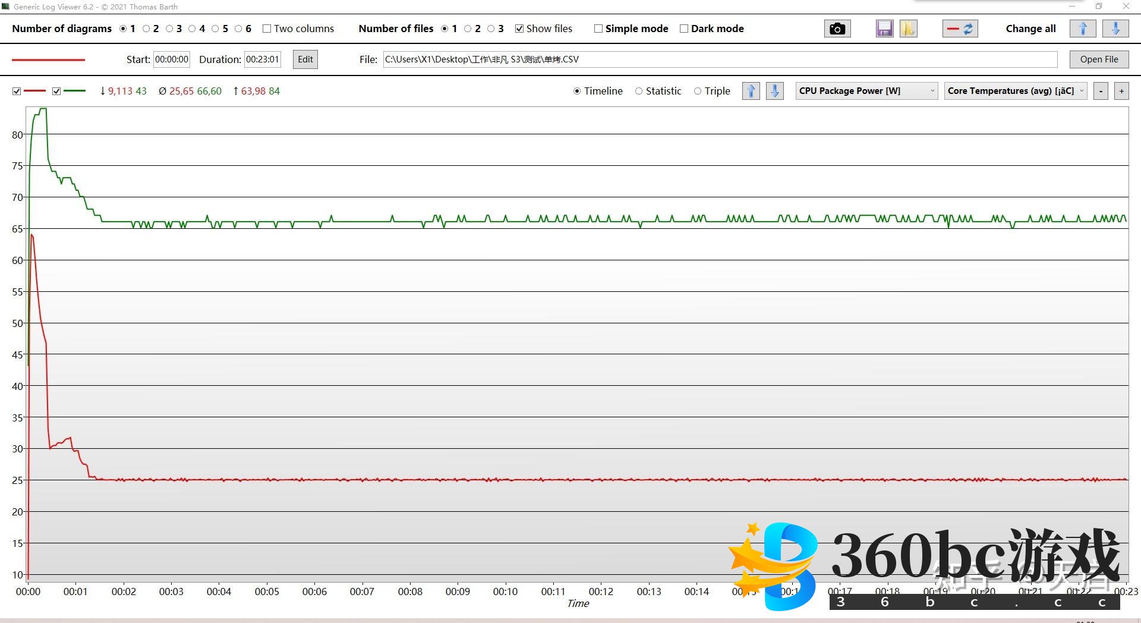Enable the Two columns checkbox
This screenshot has width=1141, height=623.
pyautogui.click(x=267, y=29)
